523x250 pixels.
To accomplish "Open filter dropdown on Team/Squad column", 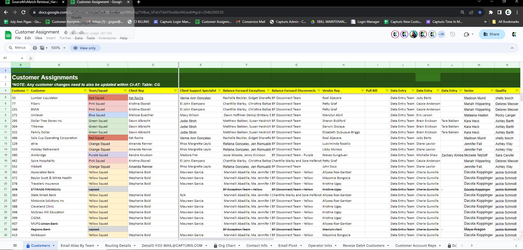I will click(x=125, y=91).
